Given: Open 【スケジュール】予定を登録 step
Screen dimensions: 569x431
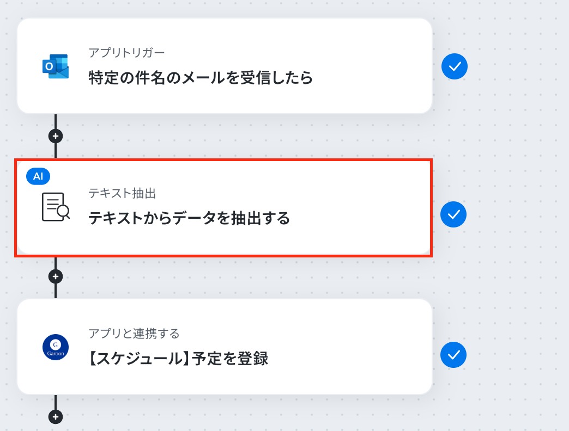Looking at the screenshot, I should [179, 359].
